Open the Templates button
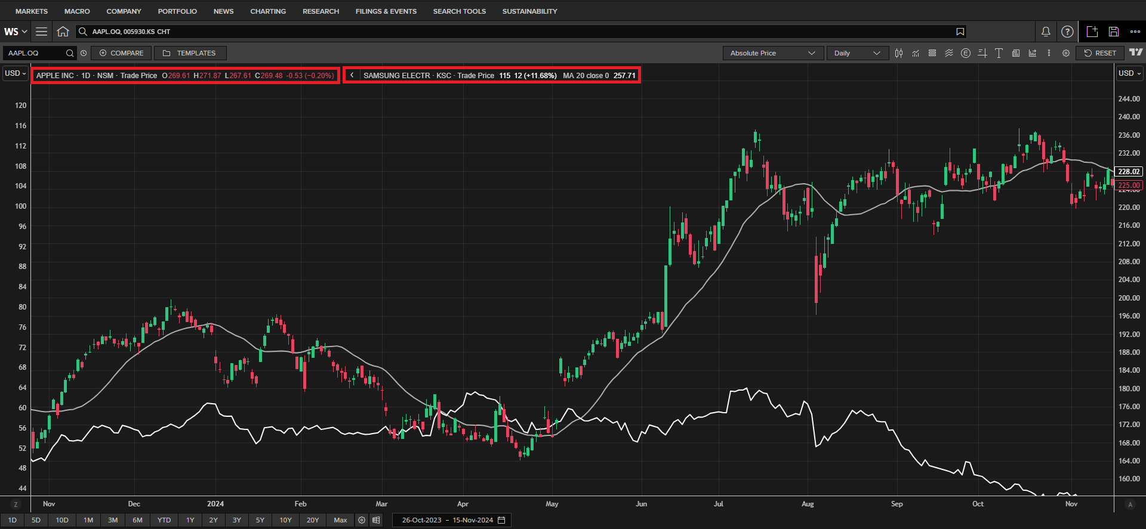Image resolution: width=1146 pixels, height=529 pixels. point(190,53)
